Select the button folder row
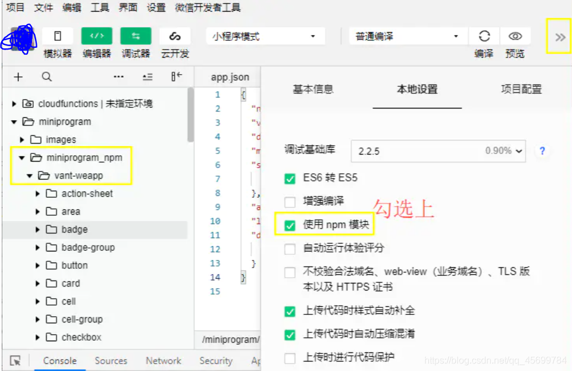The height and width of the screenshot is (371, 572). click(95, 265)
